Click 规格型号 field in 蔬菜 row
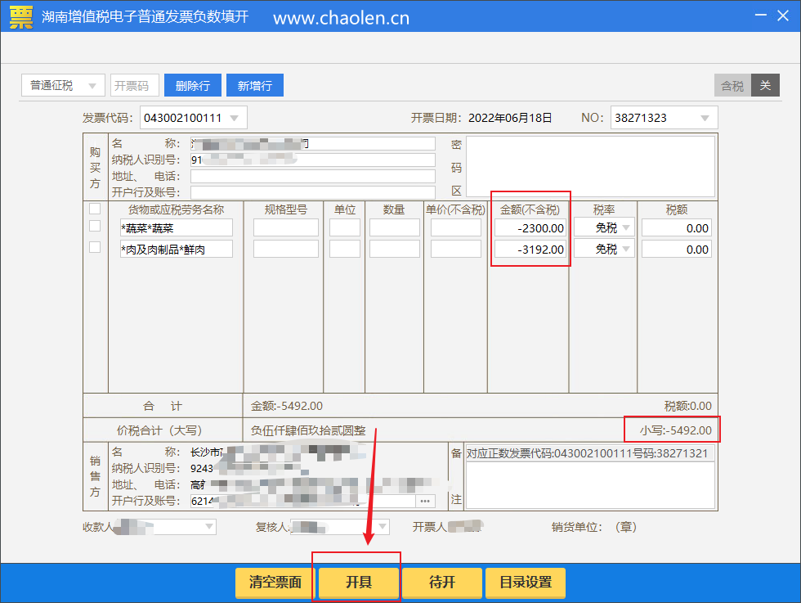The height and width of the screenshot is (603, 801). click(285, 228)
